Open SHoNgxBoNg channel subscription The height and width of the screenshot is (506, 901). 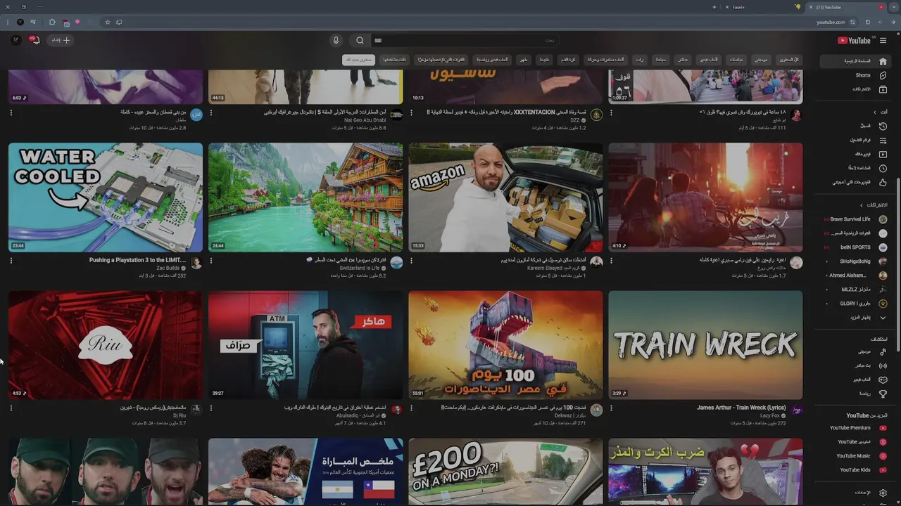855,261
